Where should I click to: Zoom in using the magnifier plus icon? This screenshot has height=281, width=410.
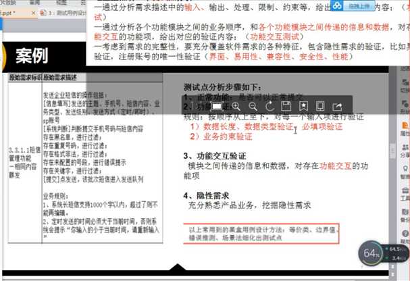point(236,106)
